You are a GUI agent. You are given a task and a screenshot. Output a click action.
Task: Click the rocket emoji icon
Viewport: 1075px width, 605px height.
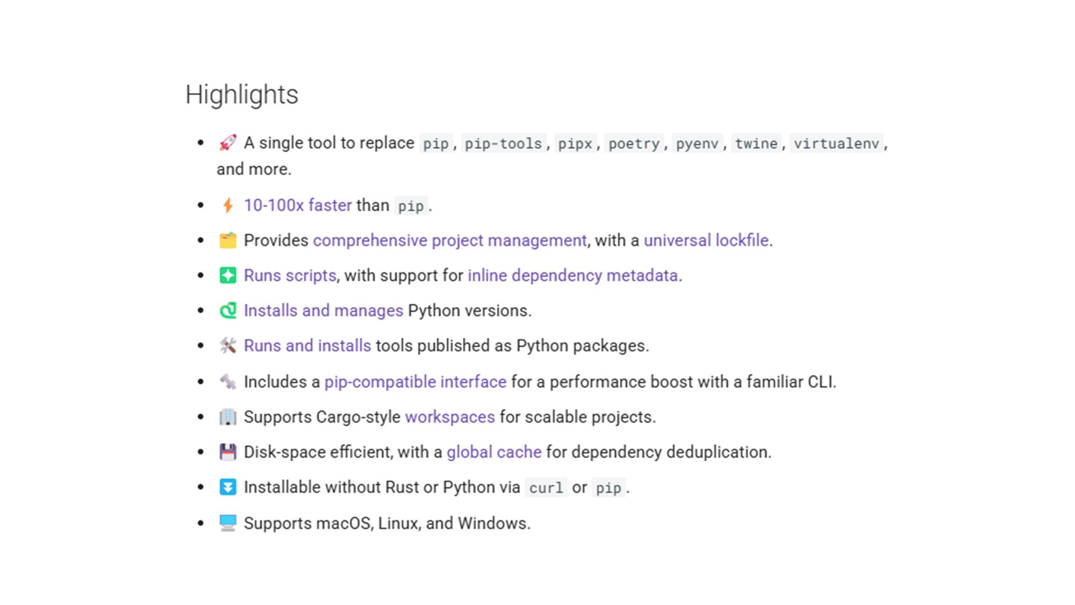tap(227, 143)
